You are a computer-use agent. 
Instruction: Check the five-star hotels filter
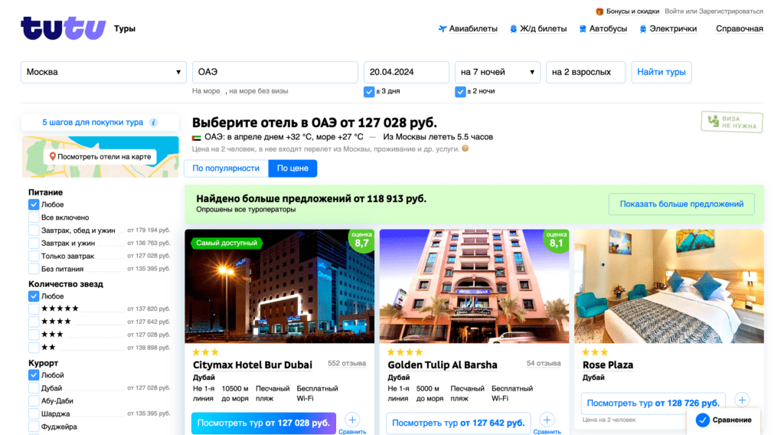pos(34,309)
